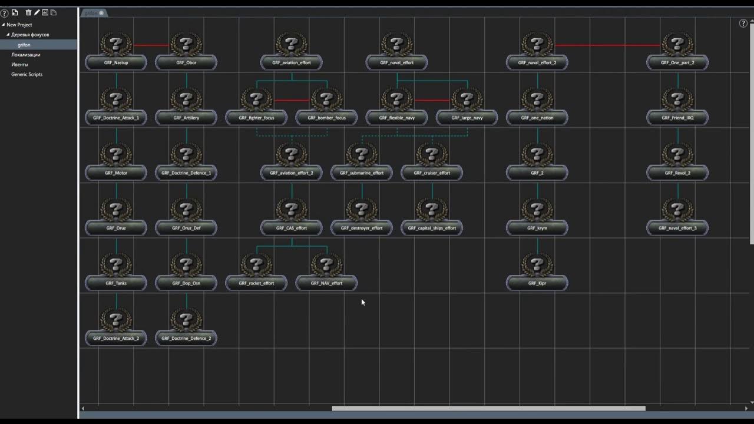Click the add new file icon

(15, 12)
